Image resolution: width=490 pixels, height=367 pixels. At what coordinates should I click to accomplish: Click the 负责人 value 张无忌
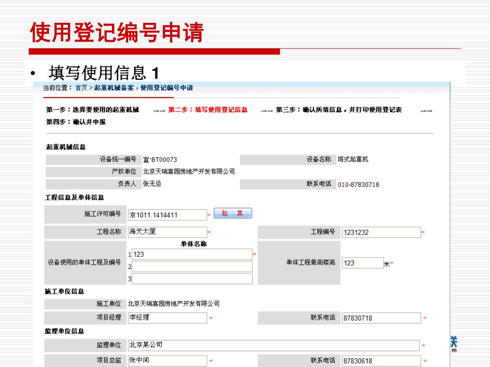tap(152, 184)
